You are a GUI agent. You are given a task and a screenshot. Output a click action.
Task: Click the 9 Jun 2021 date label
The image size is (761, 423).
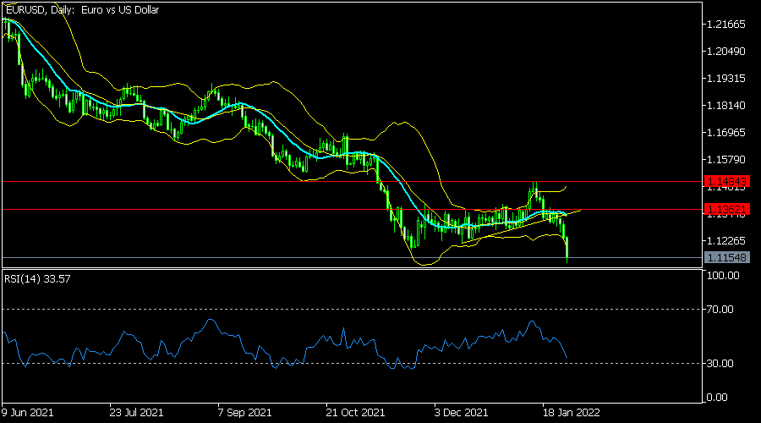pyautogui.click(x=27, y=413)
